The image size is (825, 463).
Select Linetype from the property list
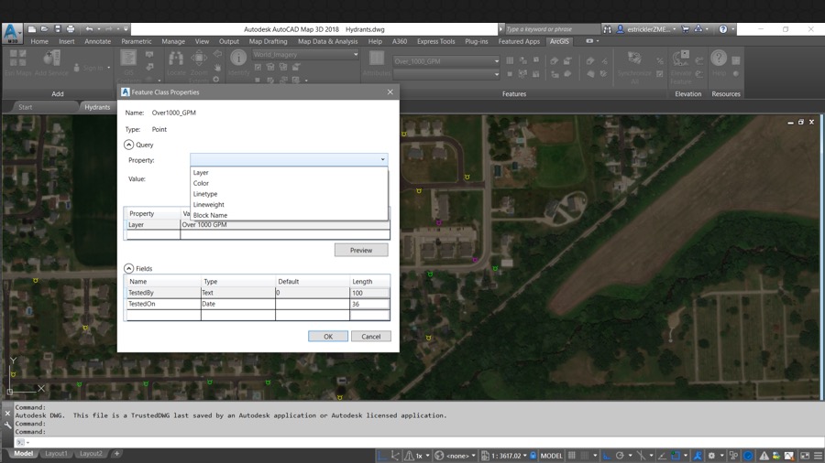[x=204, y=194]
